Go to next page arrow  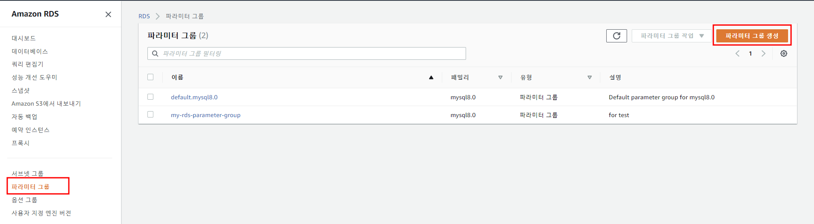(763, 53)
